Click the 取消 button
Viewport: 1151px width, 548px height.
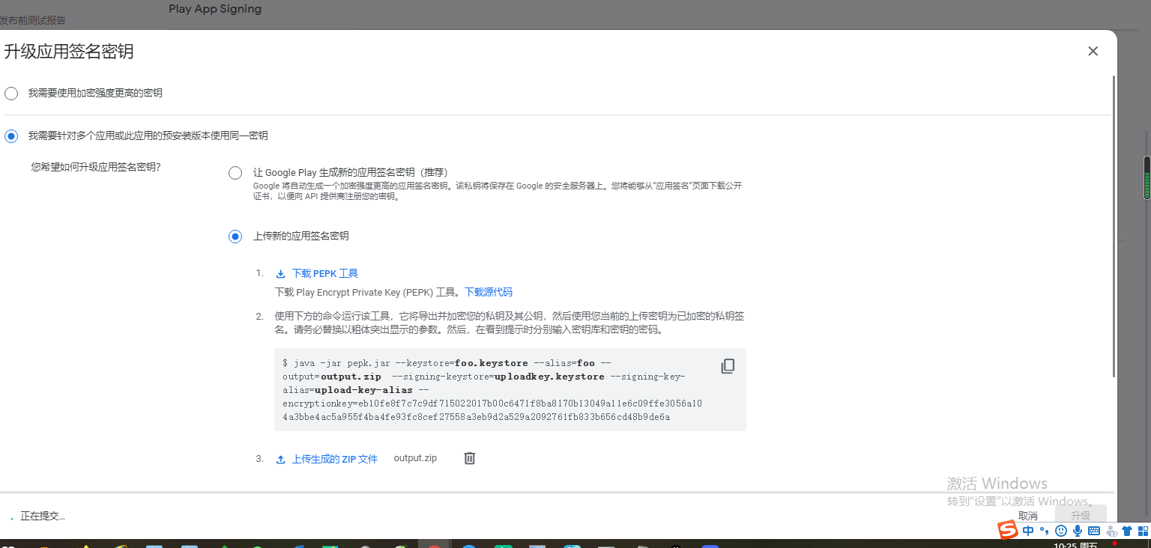(x=1028, y=516)
